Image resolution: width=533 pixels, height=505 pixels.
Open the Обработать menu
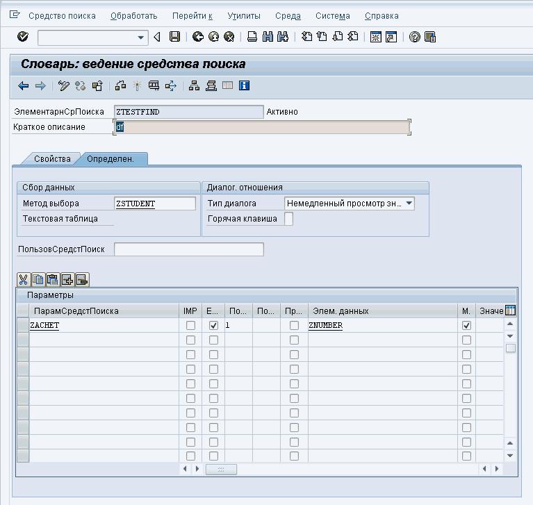pos(134,16)
